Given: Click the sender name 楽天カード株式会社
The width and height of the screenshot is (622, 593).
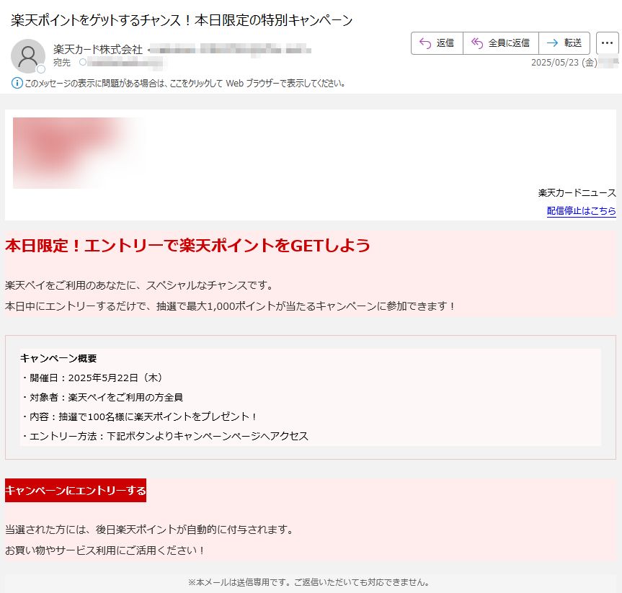Looking at the screenshot, I should 98,49.
